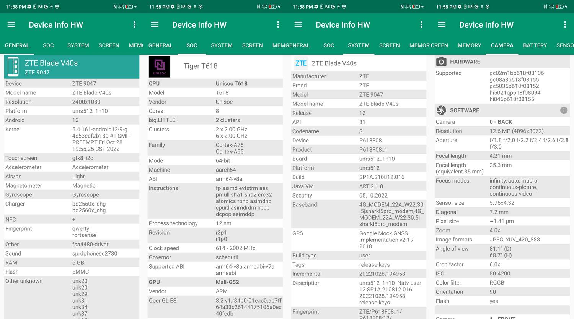Tap Tags value release-keys
Viewport: 574px width, 319px height.
tap(375, 265)
